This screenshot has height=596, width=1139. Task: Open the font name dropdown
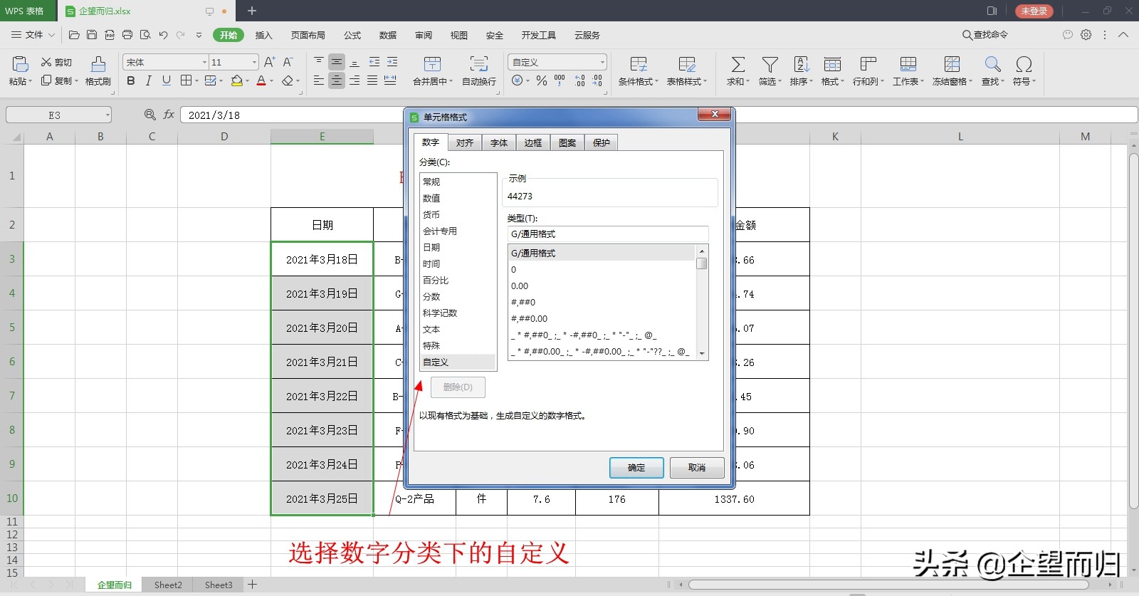(x=204, y=62)
